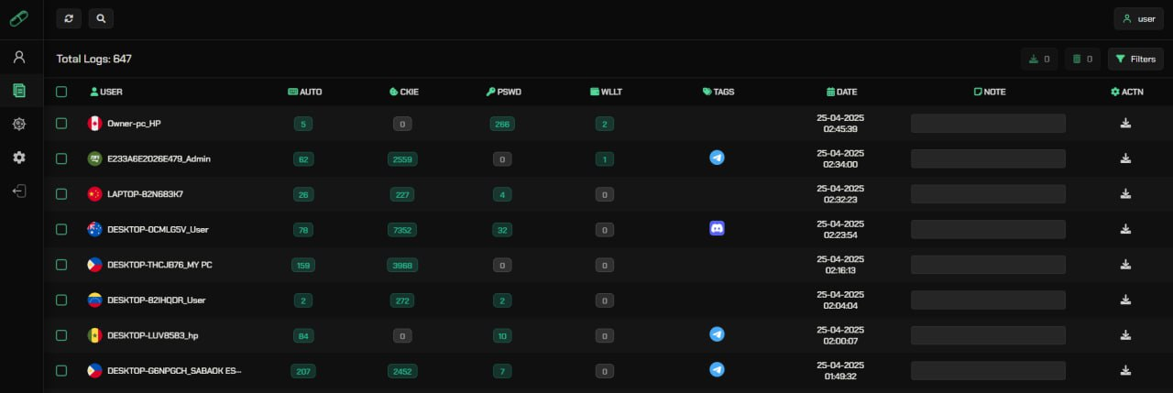
Task: Open the user account menu in the top right
Action: (x=1139, y=18)
